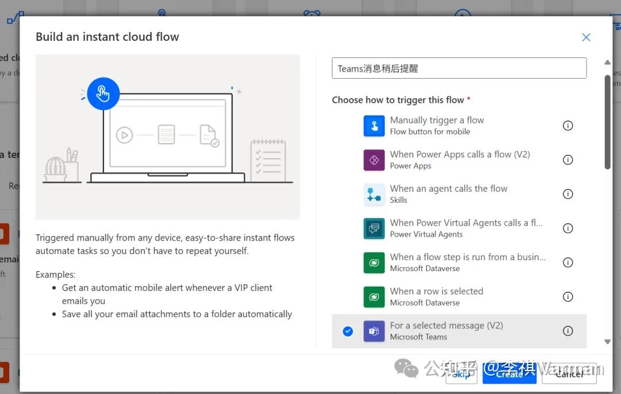
Task: Uncheck the For a selected message trigger checkmark
Action: pos(348,331)
